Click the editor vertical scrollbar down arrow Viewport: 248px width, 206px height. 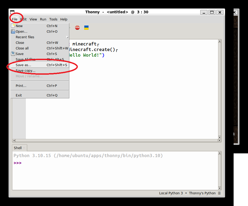point(219,137)
